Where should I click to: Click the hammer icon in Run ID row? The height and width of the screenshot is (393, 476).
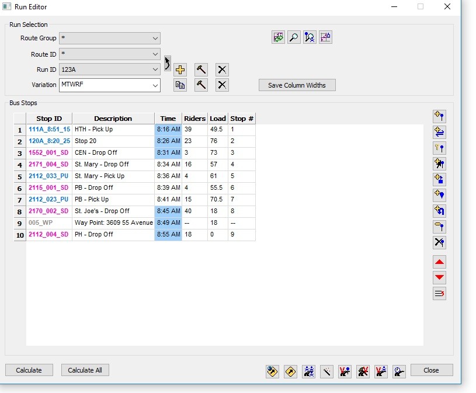pyautogui.click(x=201, y=70)
